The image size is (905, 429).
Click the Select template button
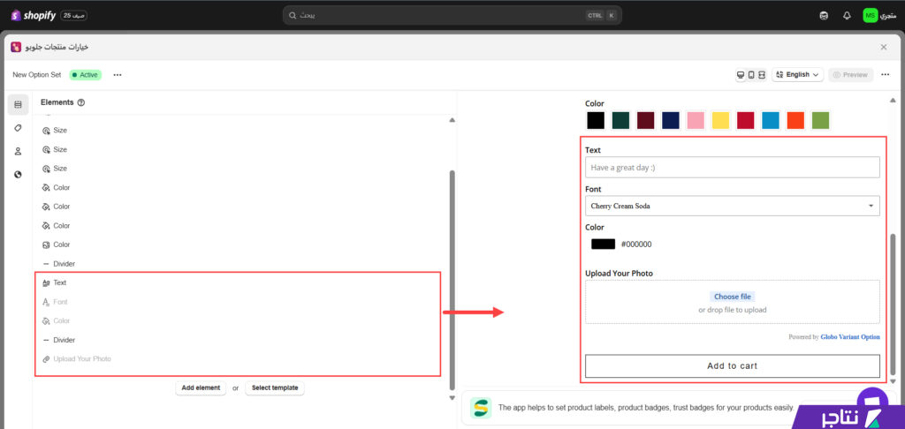[275, 388]
